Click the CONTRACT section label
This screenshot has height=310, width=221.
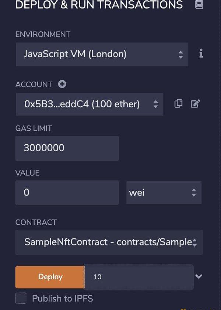click(36, 222)
